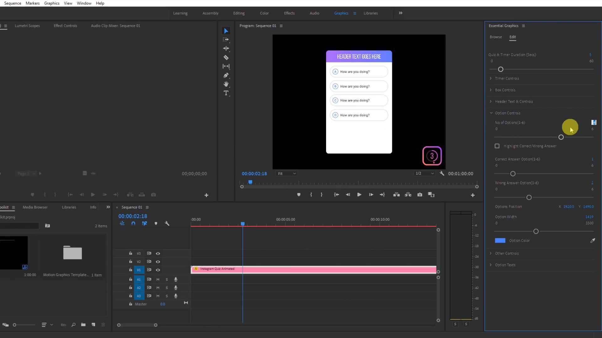602x338 pixels.
Task: Open the Graphics menu
Action: pyautogui.click(x=52, y=3)
